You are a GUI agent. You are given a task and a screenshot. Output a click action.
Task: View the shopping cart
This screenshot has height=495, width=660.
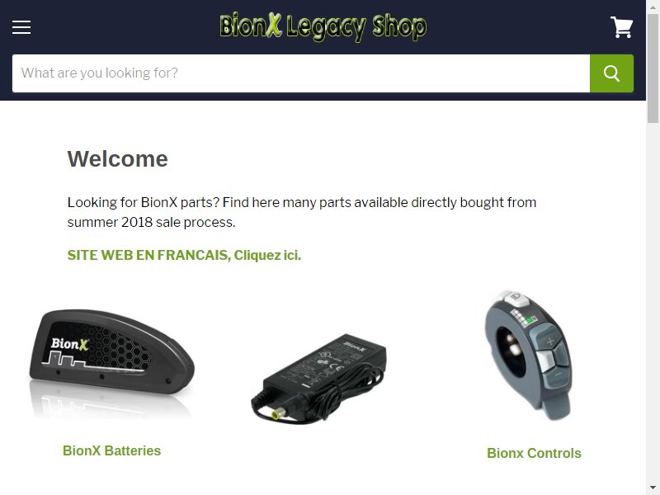point(622,27)
